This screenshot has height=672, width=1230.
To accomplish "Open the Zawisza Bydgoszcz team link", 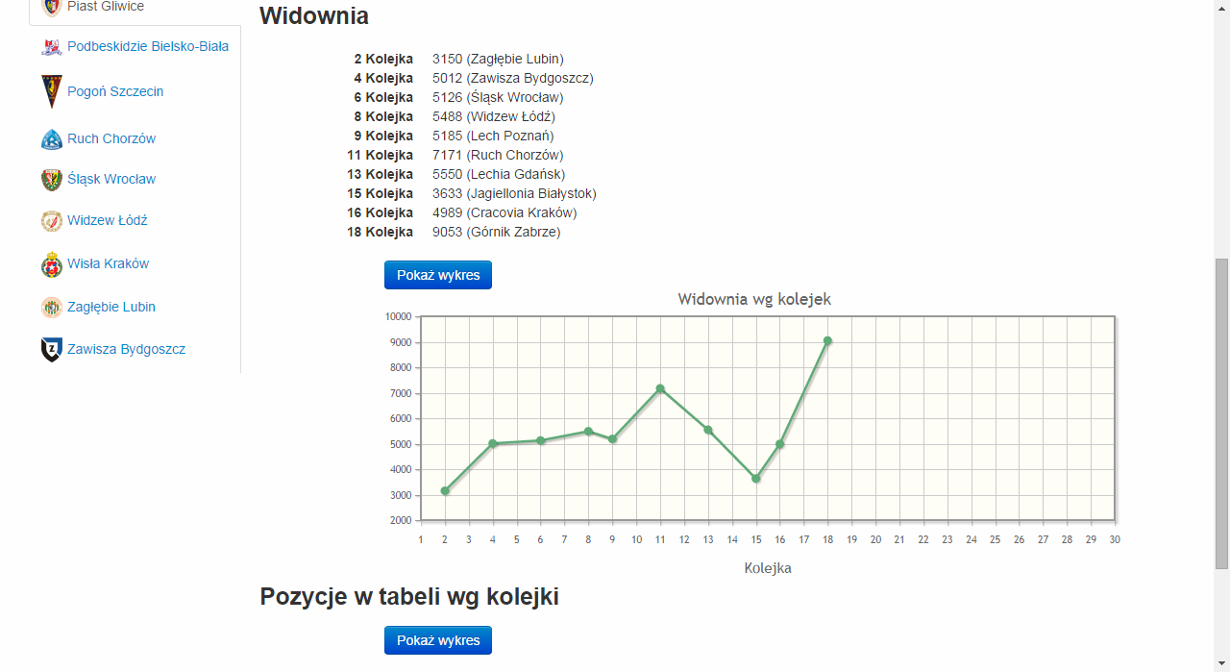I will [x=126, y=350].
